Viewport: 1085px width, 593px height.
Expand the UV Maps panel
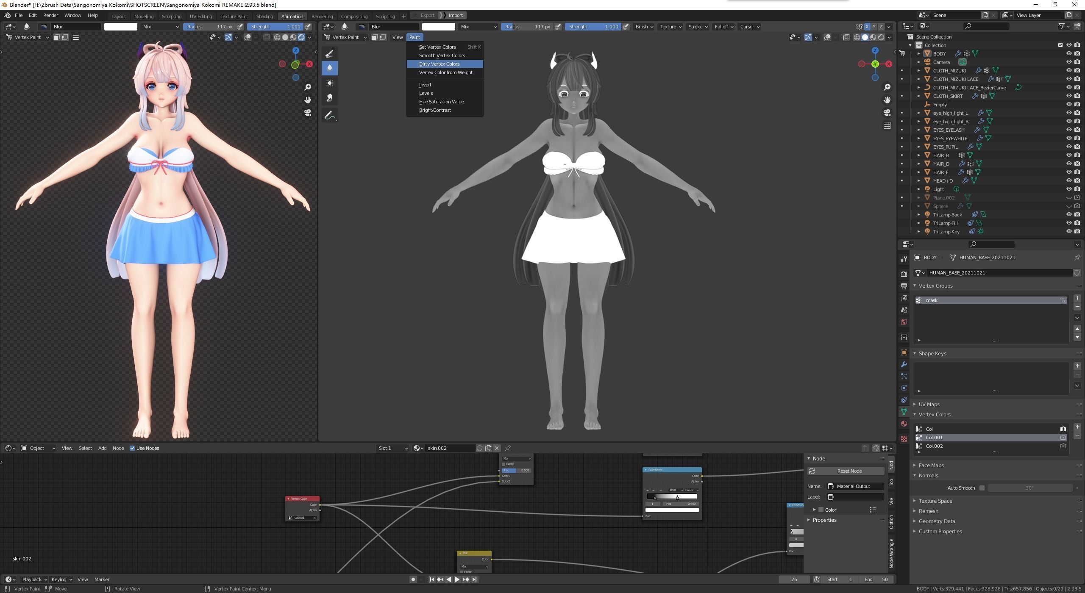pos(929,404)
